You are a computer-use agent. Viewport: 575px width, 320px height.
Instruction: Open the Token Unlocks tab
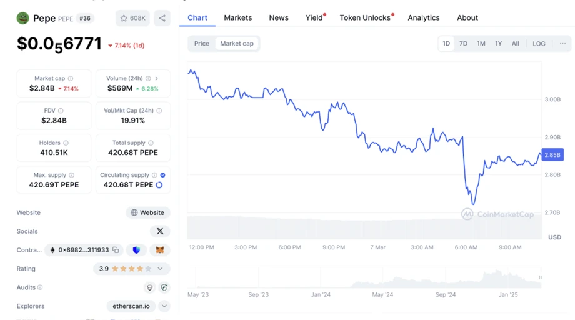pyautogui.click(x=365, y=17)
